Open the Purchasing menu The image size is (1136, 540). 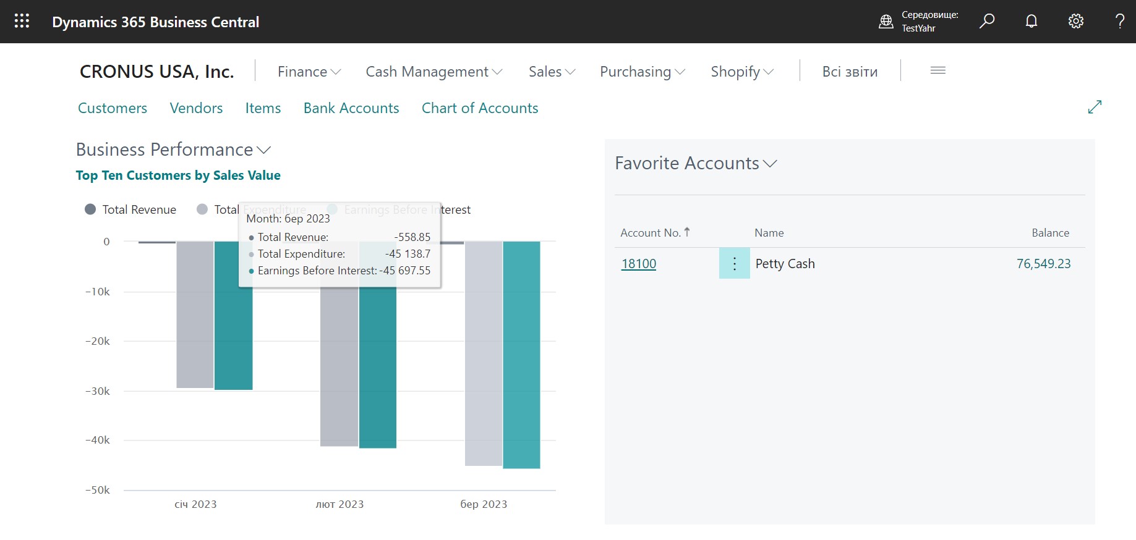tap(642, 72)
